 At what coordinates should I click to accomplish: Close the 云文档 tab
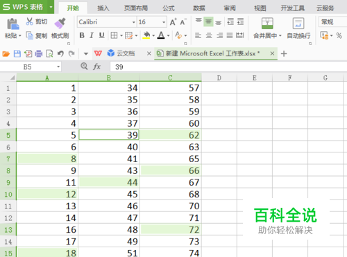click(149, 53)
